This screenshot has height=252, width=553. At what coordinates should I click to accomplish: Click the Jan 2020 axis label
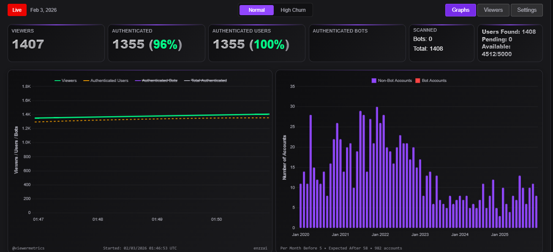coord(301,234)
